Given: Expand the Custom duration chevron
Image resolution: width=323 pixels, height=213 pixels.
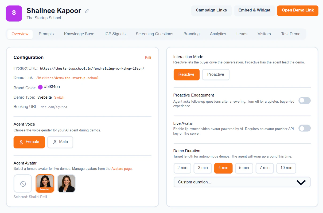Looking at the screenshot, I should 301,182.
